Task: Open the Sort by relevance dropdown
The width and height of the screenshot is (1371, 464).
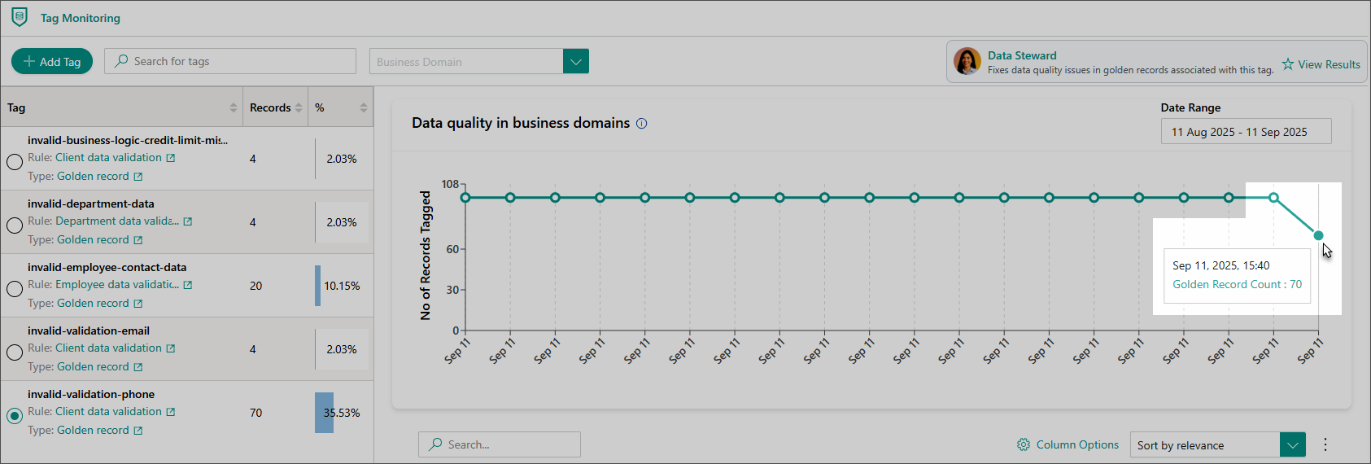Action: pyautogui.click(x=1292, y=445)
